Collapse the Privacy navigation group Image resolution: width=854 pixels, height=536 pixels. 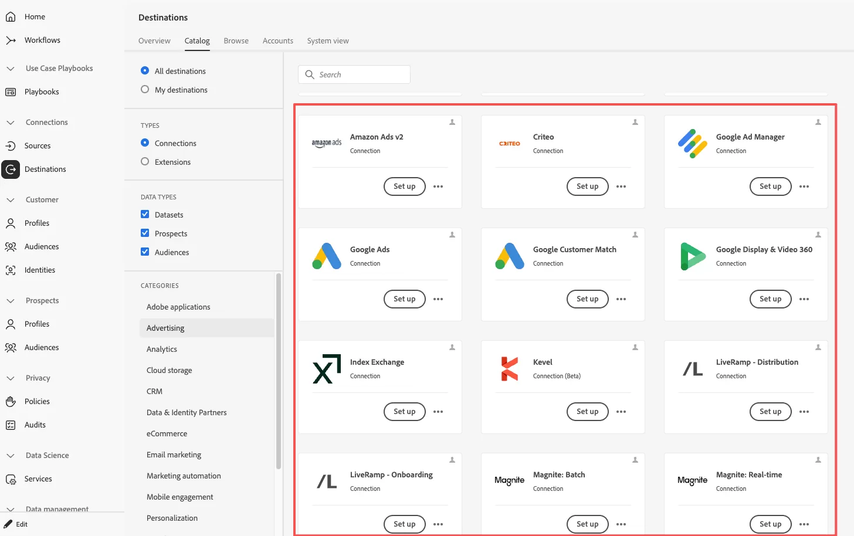coord(11,378)
